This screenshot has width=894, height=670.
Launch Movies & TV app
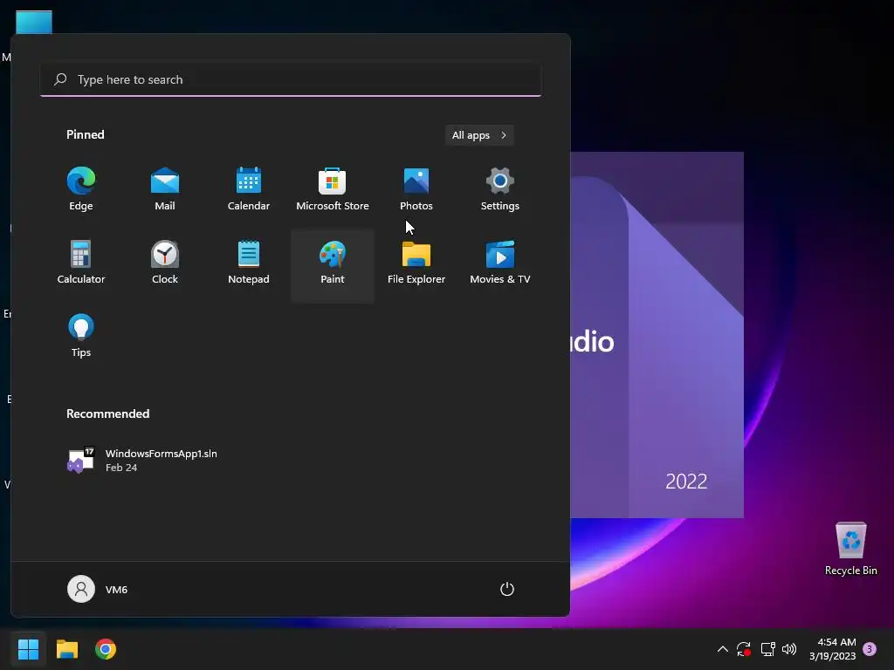click(500, 262)
